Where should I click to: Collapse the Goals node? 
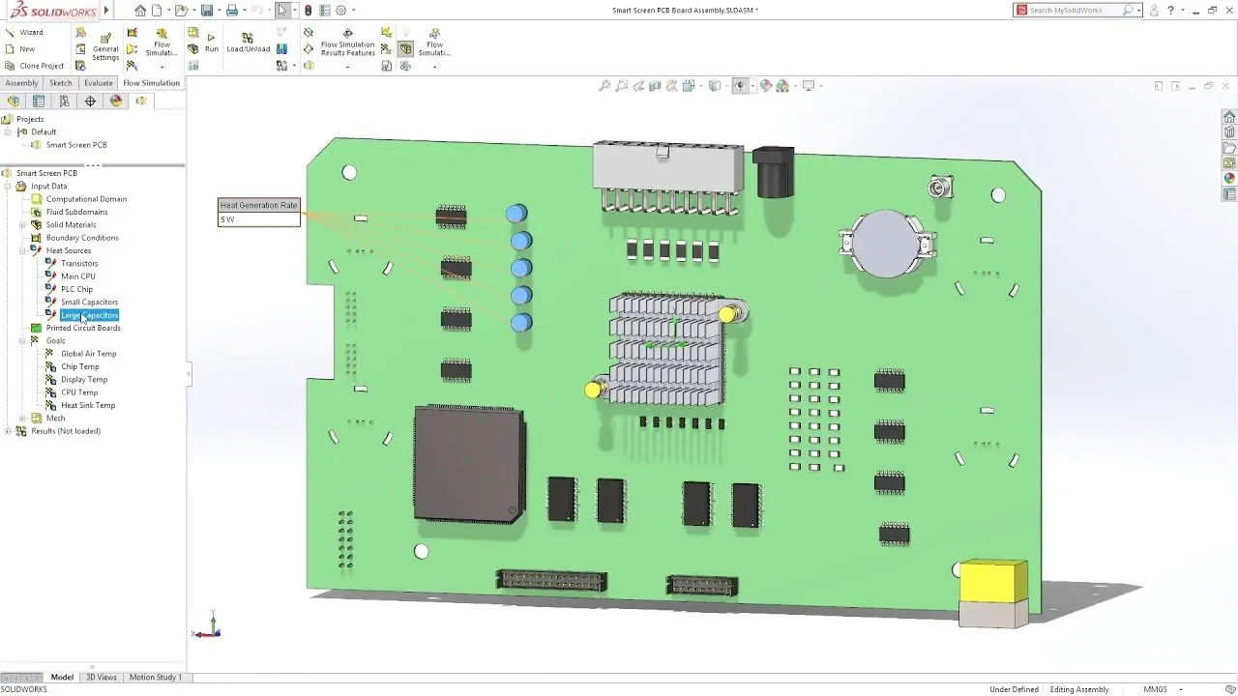coord(22,340)
